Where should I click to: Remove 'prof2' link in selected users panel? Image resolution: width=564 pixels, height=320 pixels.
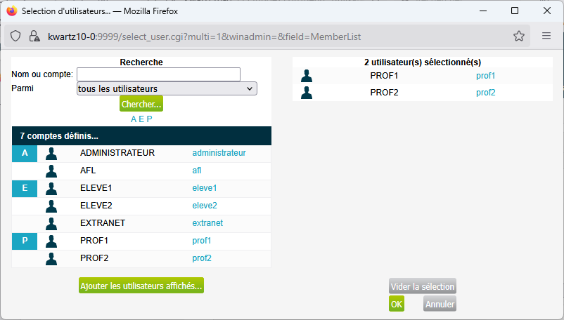485,93
